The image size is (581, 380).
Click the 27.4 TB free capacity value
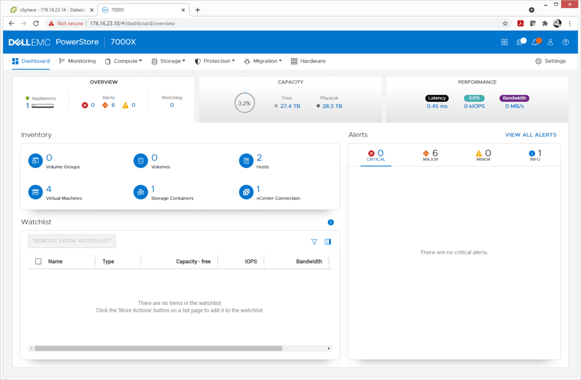coord(290,106)
